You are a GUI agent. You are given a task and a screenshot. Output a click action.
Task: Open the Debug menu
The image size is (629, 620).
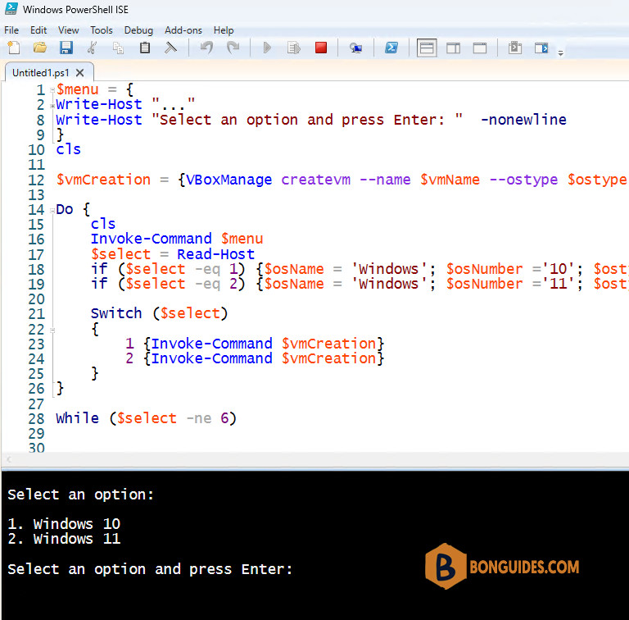(138, 30)
